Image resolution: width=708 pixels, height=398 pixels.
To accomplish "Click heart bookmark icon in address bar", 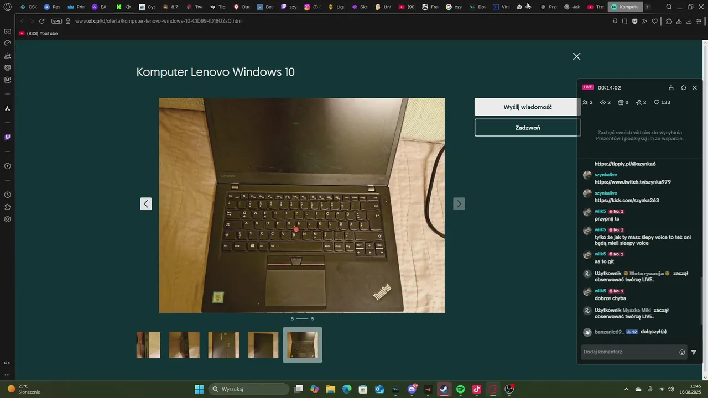I will click(x=654, y=21).
